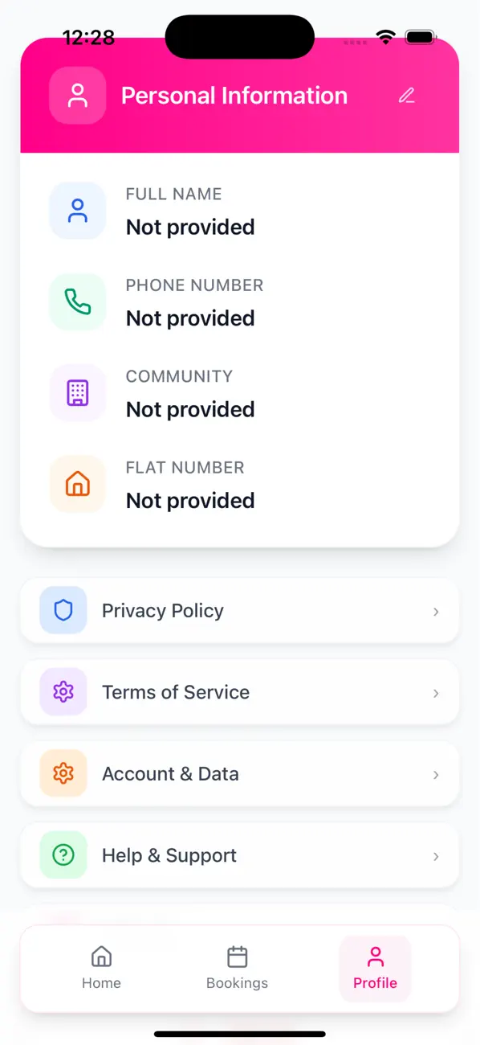This screenshot has width=480, height=1045.
Task: Select the Terms of Service gear icon
Action: [62, 692]
